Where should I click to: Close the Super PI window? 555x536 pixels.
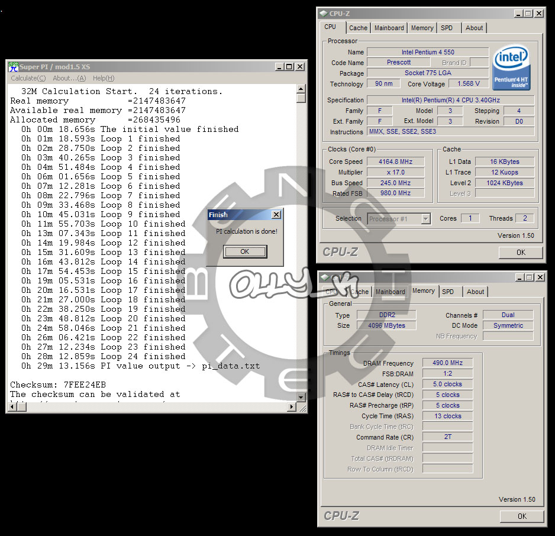300,66
